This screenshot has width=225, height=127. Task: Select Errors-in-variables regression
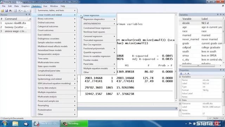(x=99, y=56)
